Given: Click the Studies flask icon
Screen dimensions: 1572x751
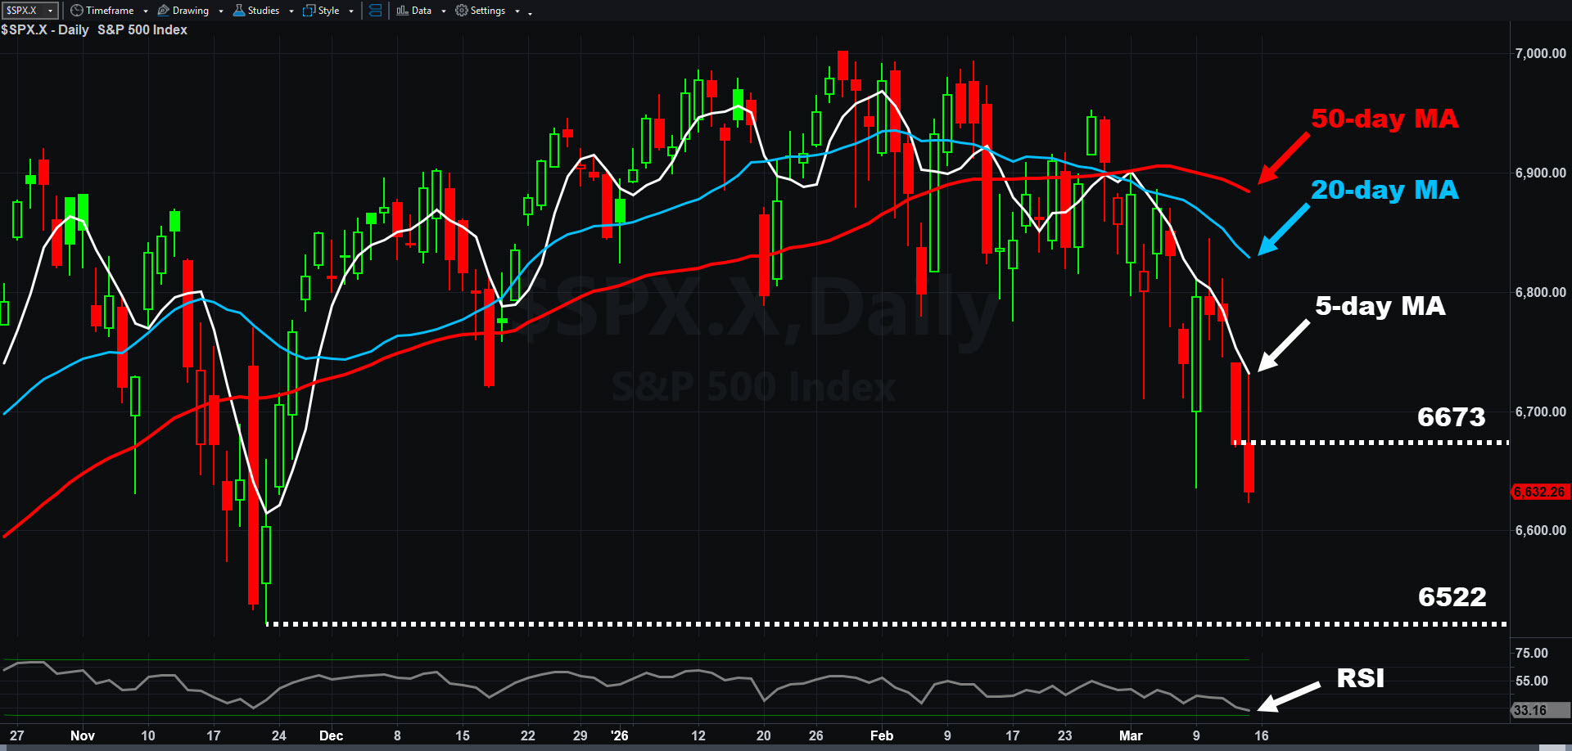Looking at the screenshot, I should coord(239,11).
